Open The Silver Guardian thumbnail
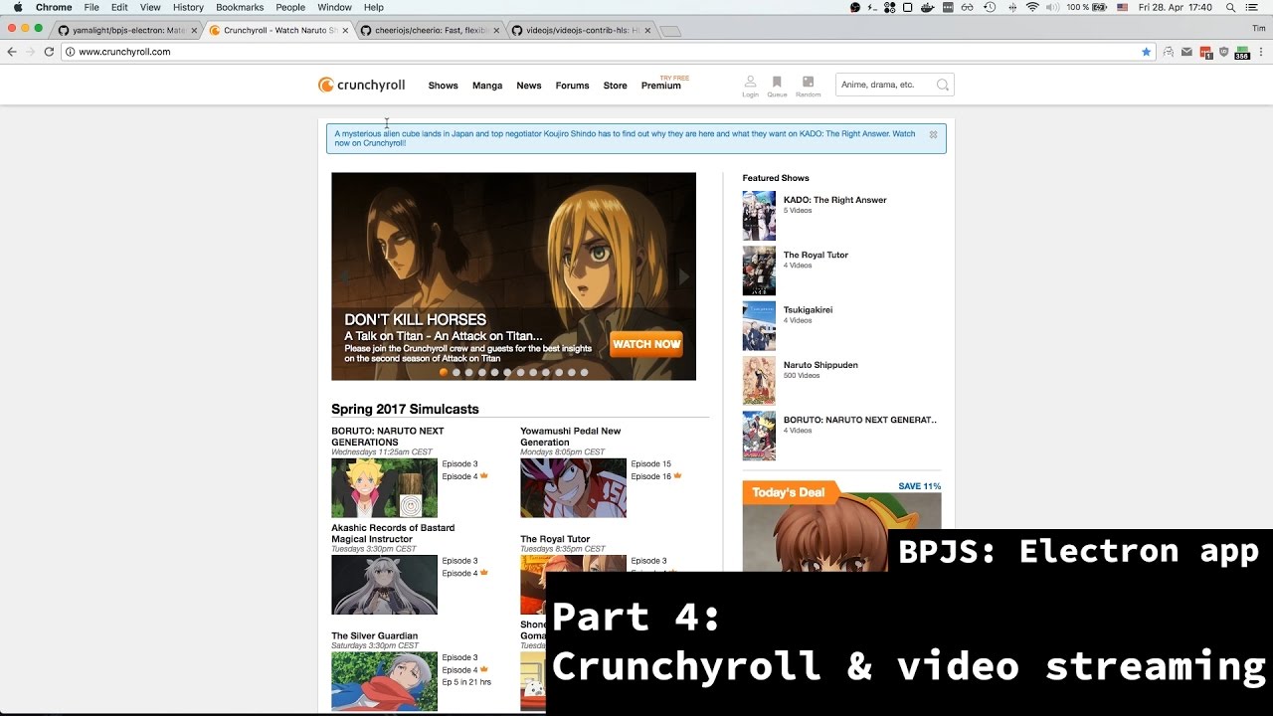1273x716 pixels. (x=384, y=681)
